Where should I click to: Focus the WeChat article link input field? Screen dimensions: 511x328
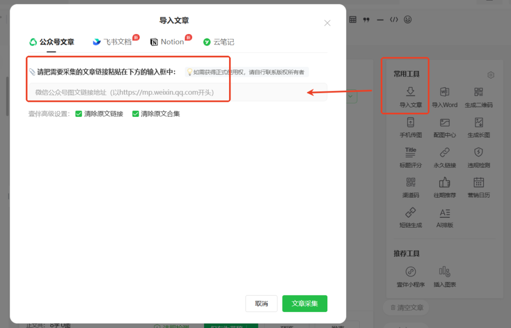(x=178, y=92)
